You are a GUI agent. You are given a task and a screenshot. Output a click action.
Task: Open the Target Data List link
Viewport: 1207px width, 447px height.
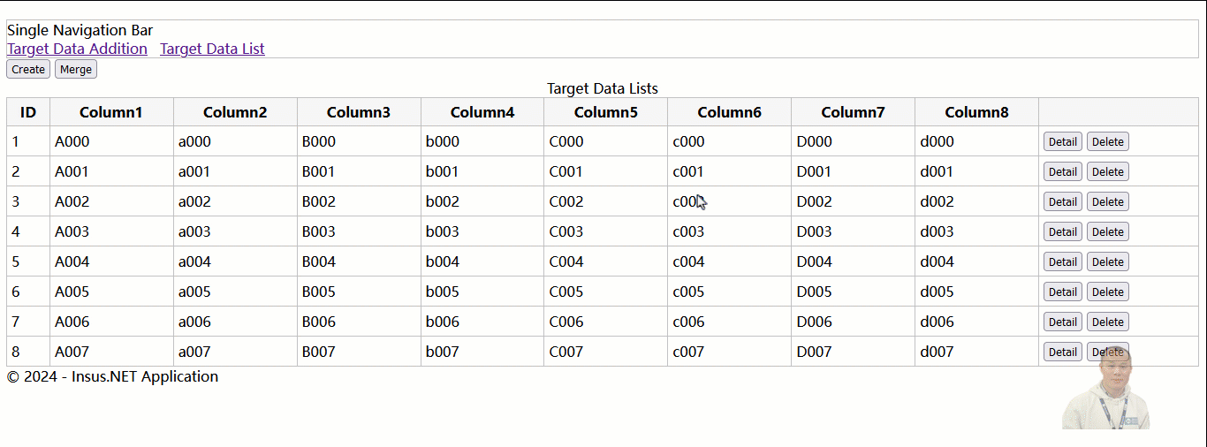(212, 49)
